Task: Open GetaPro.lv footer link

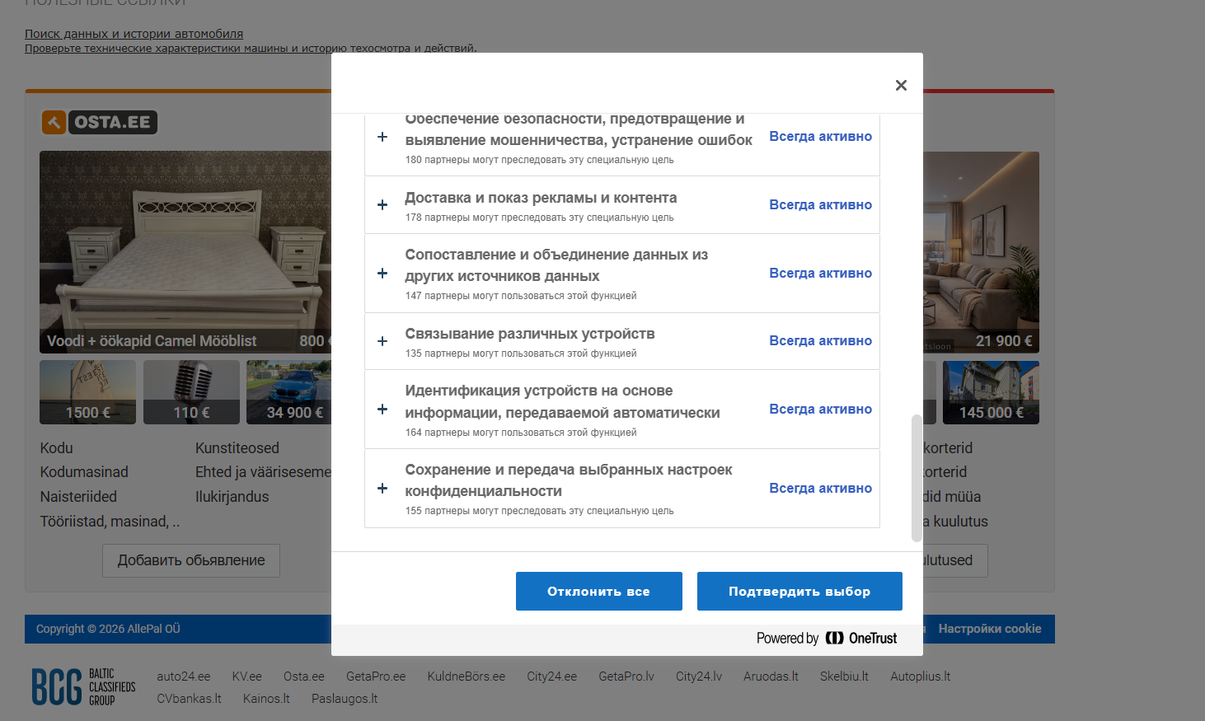Action: [626, 677]
